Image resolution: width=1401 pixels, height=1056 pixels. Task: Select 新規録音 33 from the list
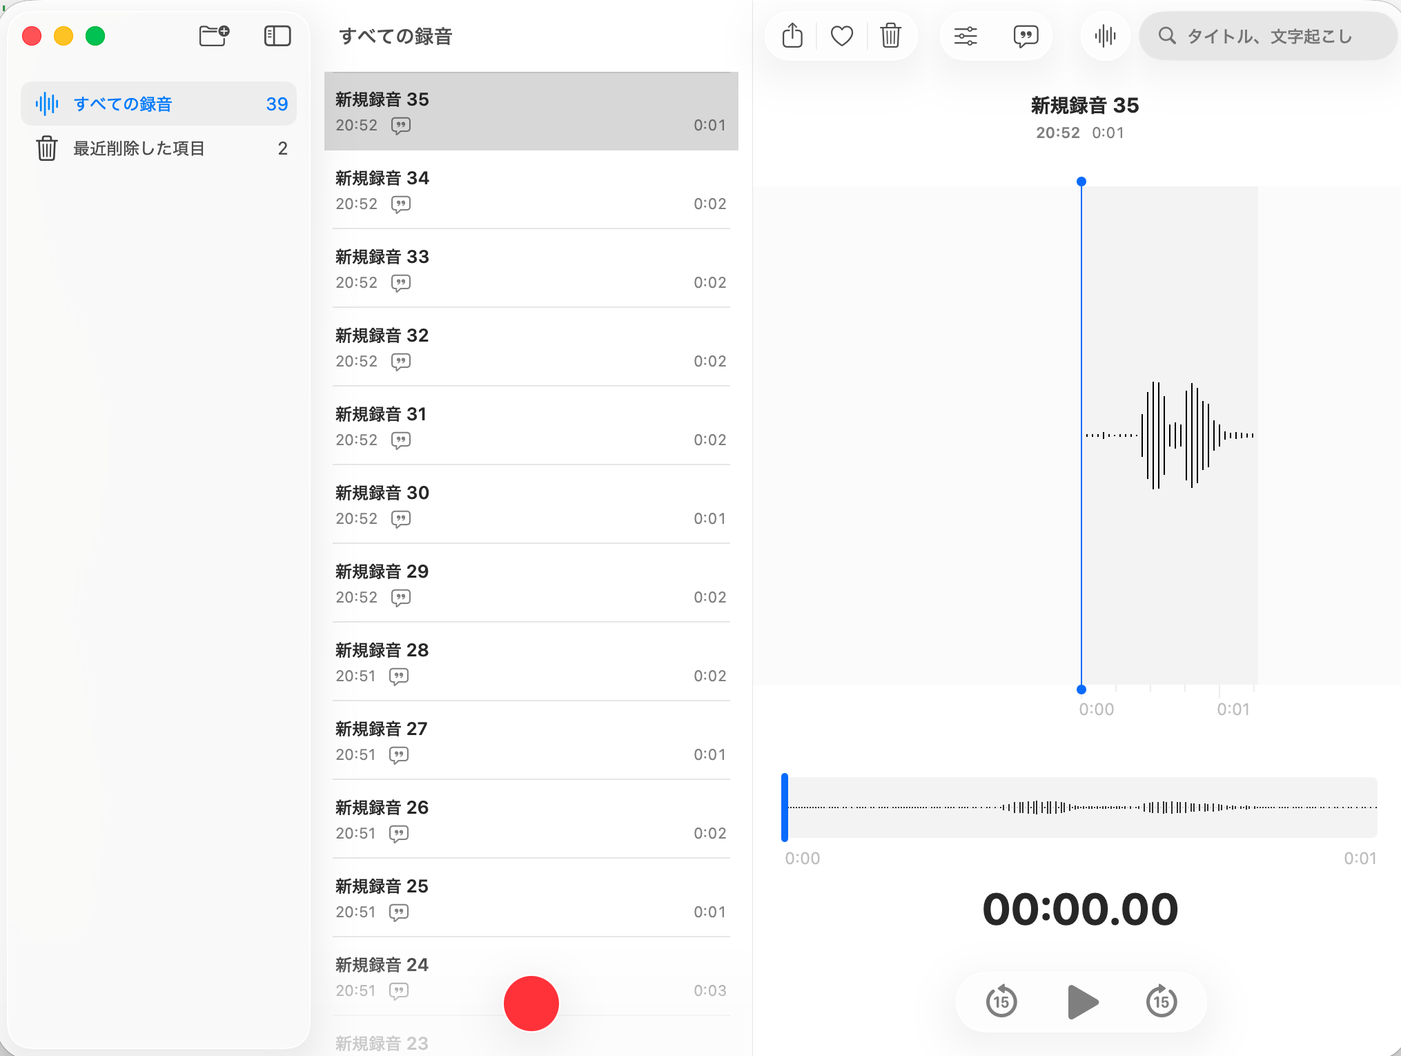pyautogui.click(x=530, y=268)
